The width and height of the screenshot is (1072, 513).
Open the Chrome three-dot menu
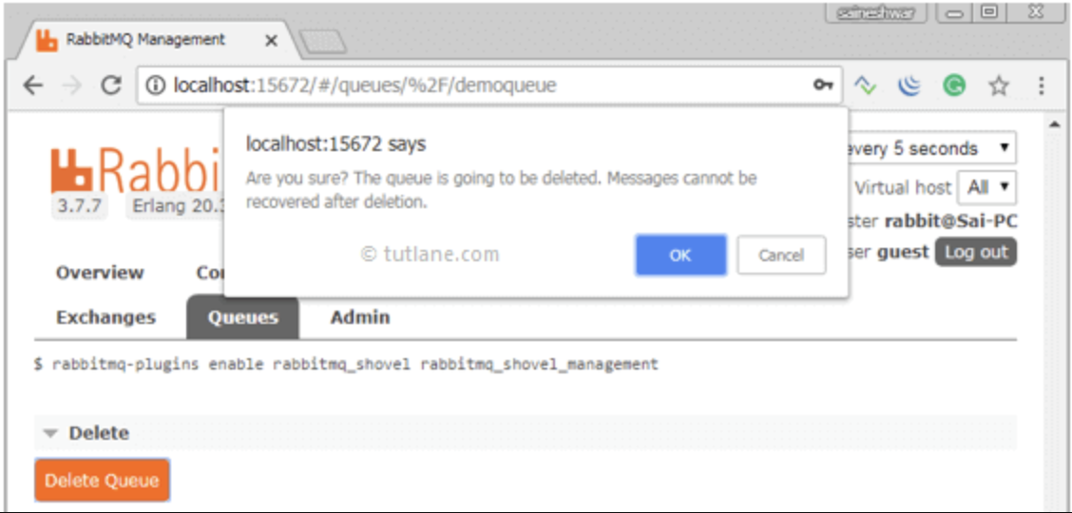1042,85
